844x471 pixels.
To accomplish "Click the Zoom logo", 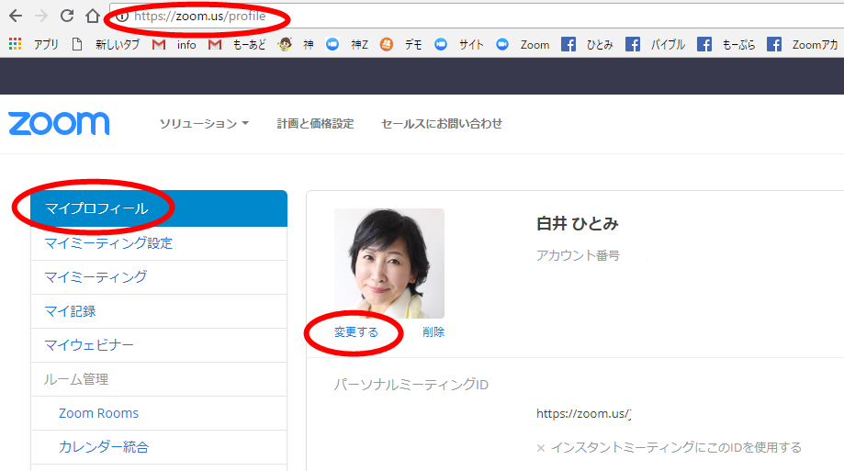I will (59, 124).
